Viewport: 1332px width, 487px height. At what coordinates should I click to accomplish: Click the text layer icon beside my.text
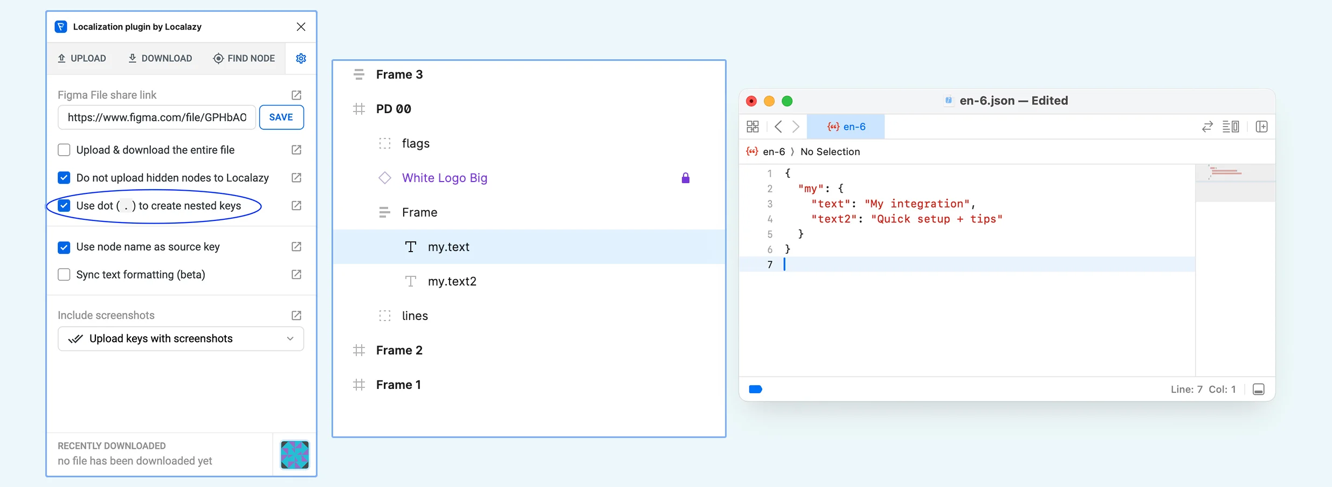[x=411, y=247]
